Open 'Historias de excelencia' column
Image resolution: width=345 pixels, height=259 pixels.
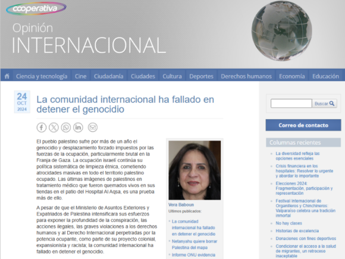coord(297,231)
